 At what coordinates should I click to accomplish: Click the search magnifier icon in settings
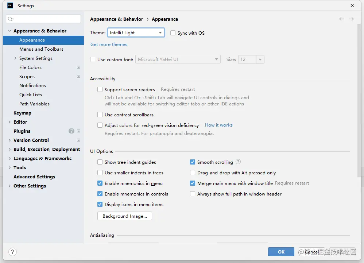[x=11, y=19]
